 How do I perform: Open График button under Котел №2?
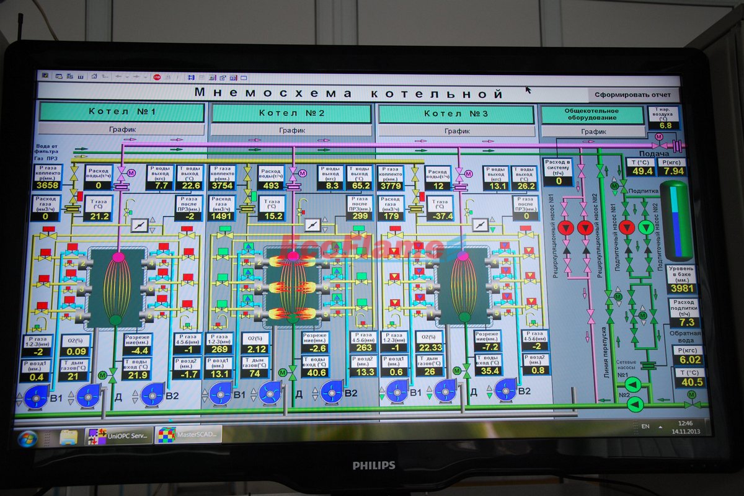click(291, 131)
